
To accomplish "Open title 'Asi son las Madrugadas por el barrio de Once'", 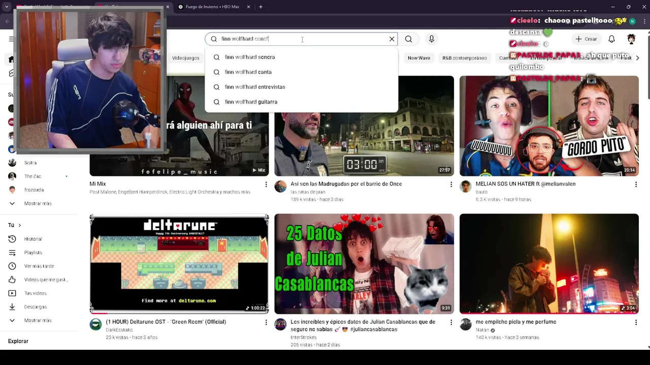I will [346, 184].
